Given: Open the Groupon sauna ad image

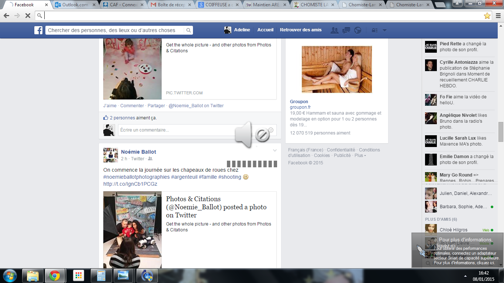Looking at the screenshot, I should pyautogui.click(x=337, y=69).
